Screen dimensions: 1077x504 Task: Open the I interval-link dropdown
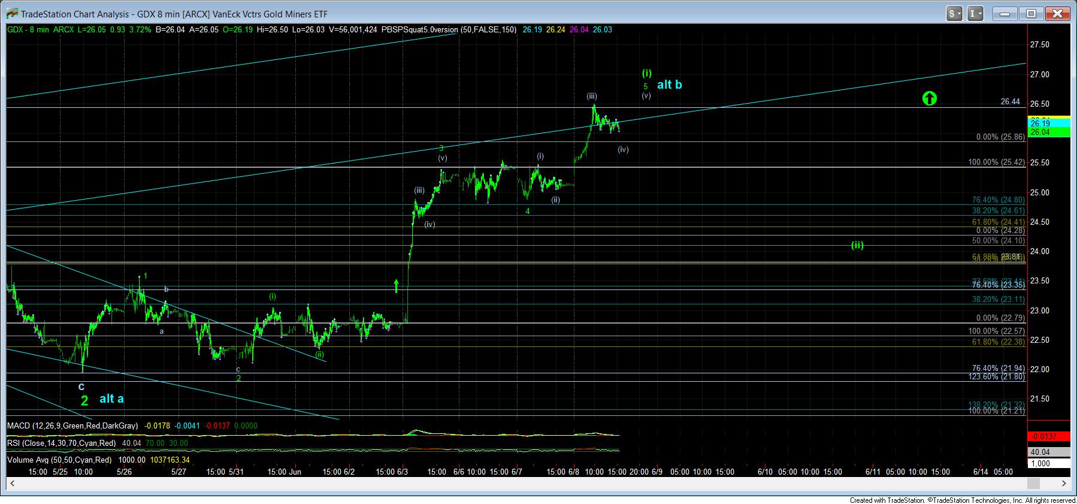[976, 13]
